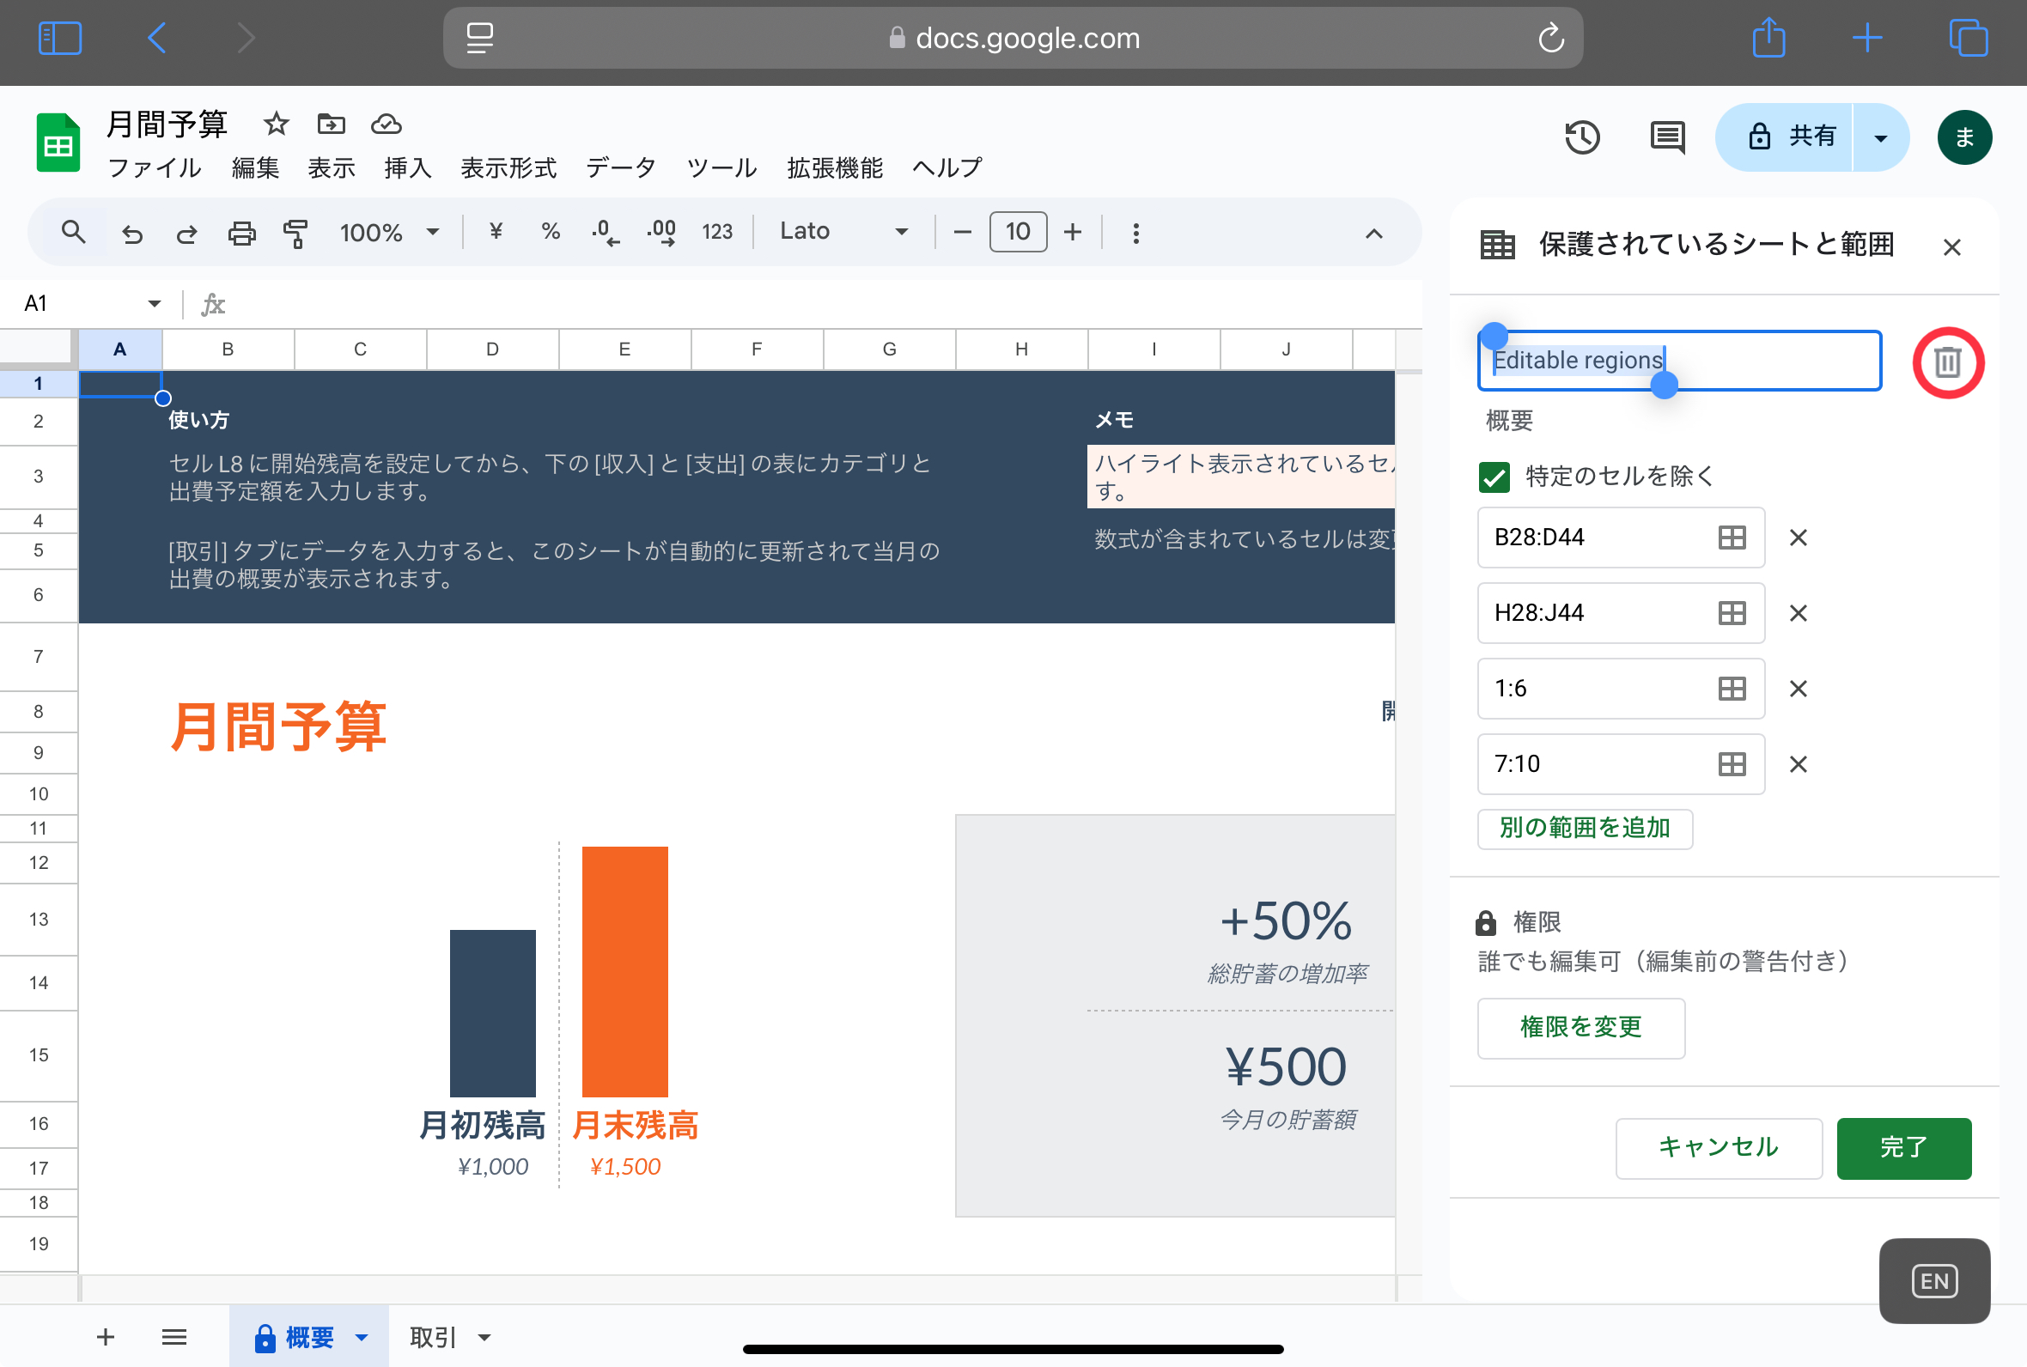Open the Lato font dropdown
2027x1367 pixels.
pyautogui.click(x=843, y=231)
